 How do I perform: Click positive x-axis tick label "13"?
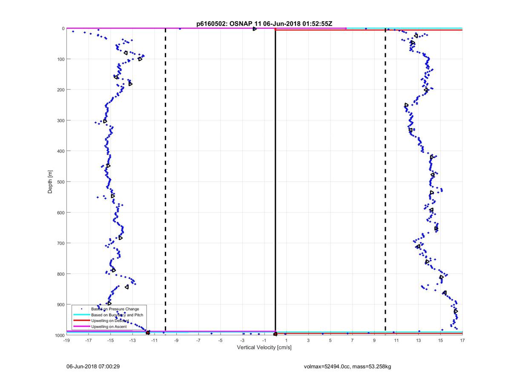pyautogui.click(x=418, y=341)
